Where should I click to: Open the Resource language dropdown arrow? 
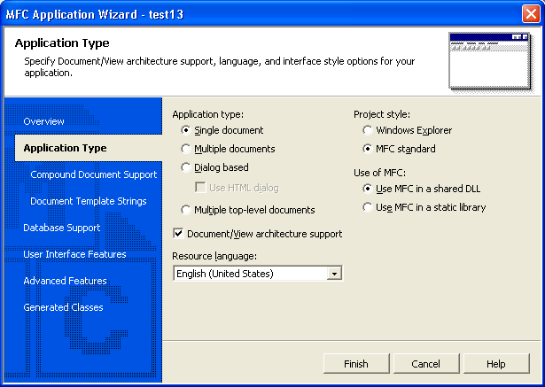tap(334, 274)
